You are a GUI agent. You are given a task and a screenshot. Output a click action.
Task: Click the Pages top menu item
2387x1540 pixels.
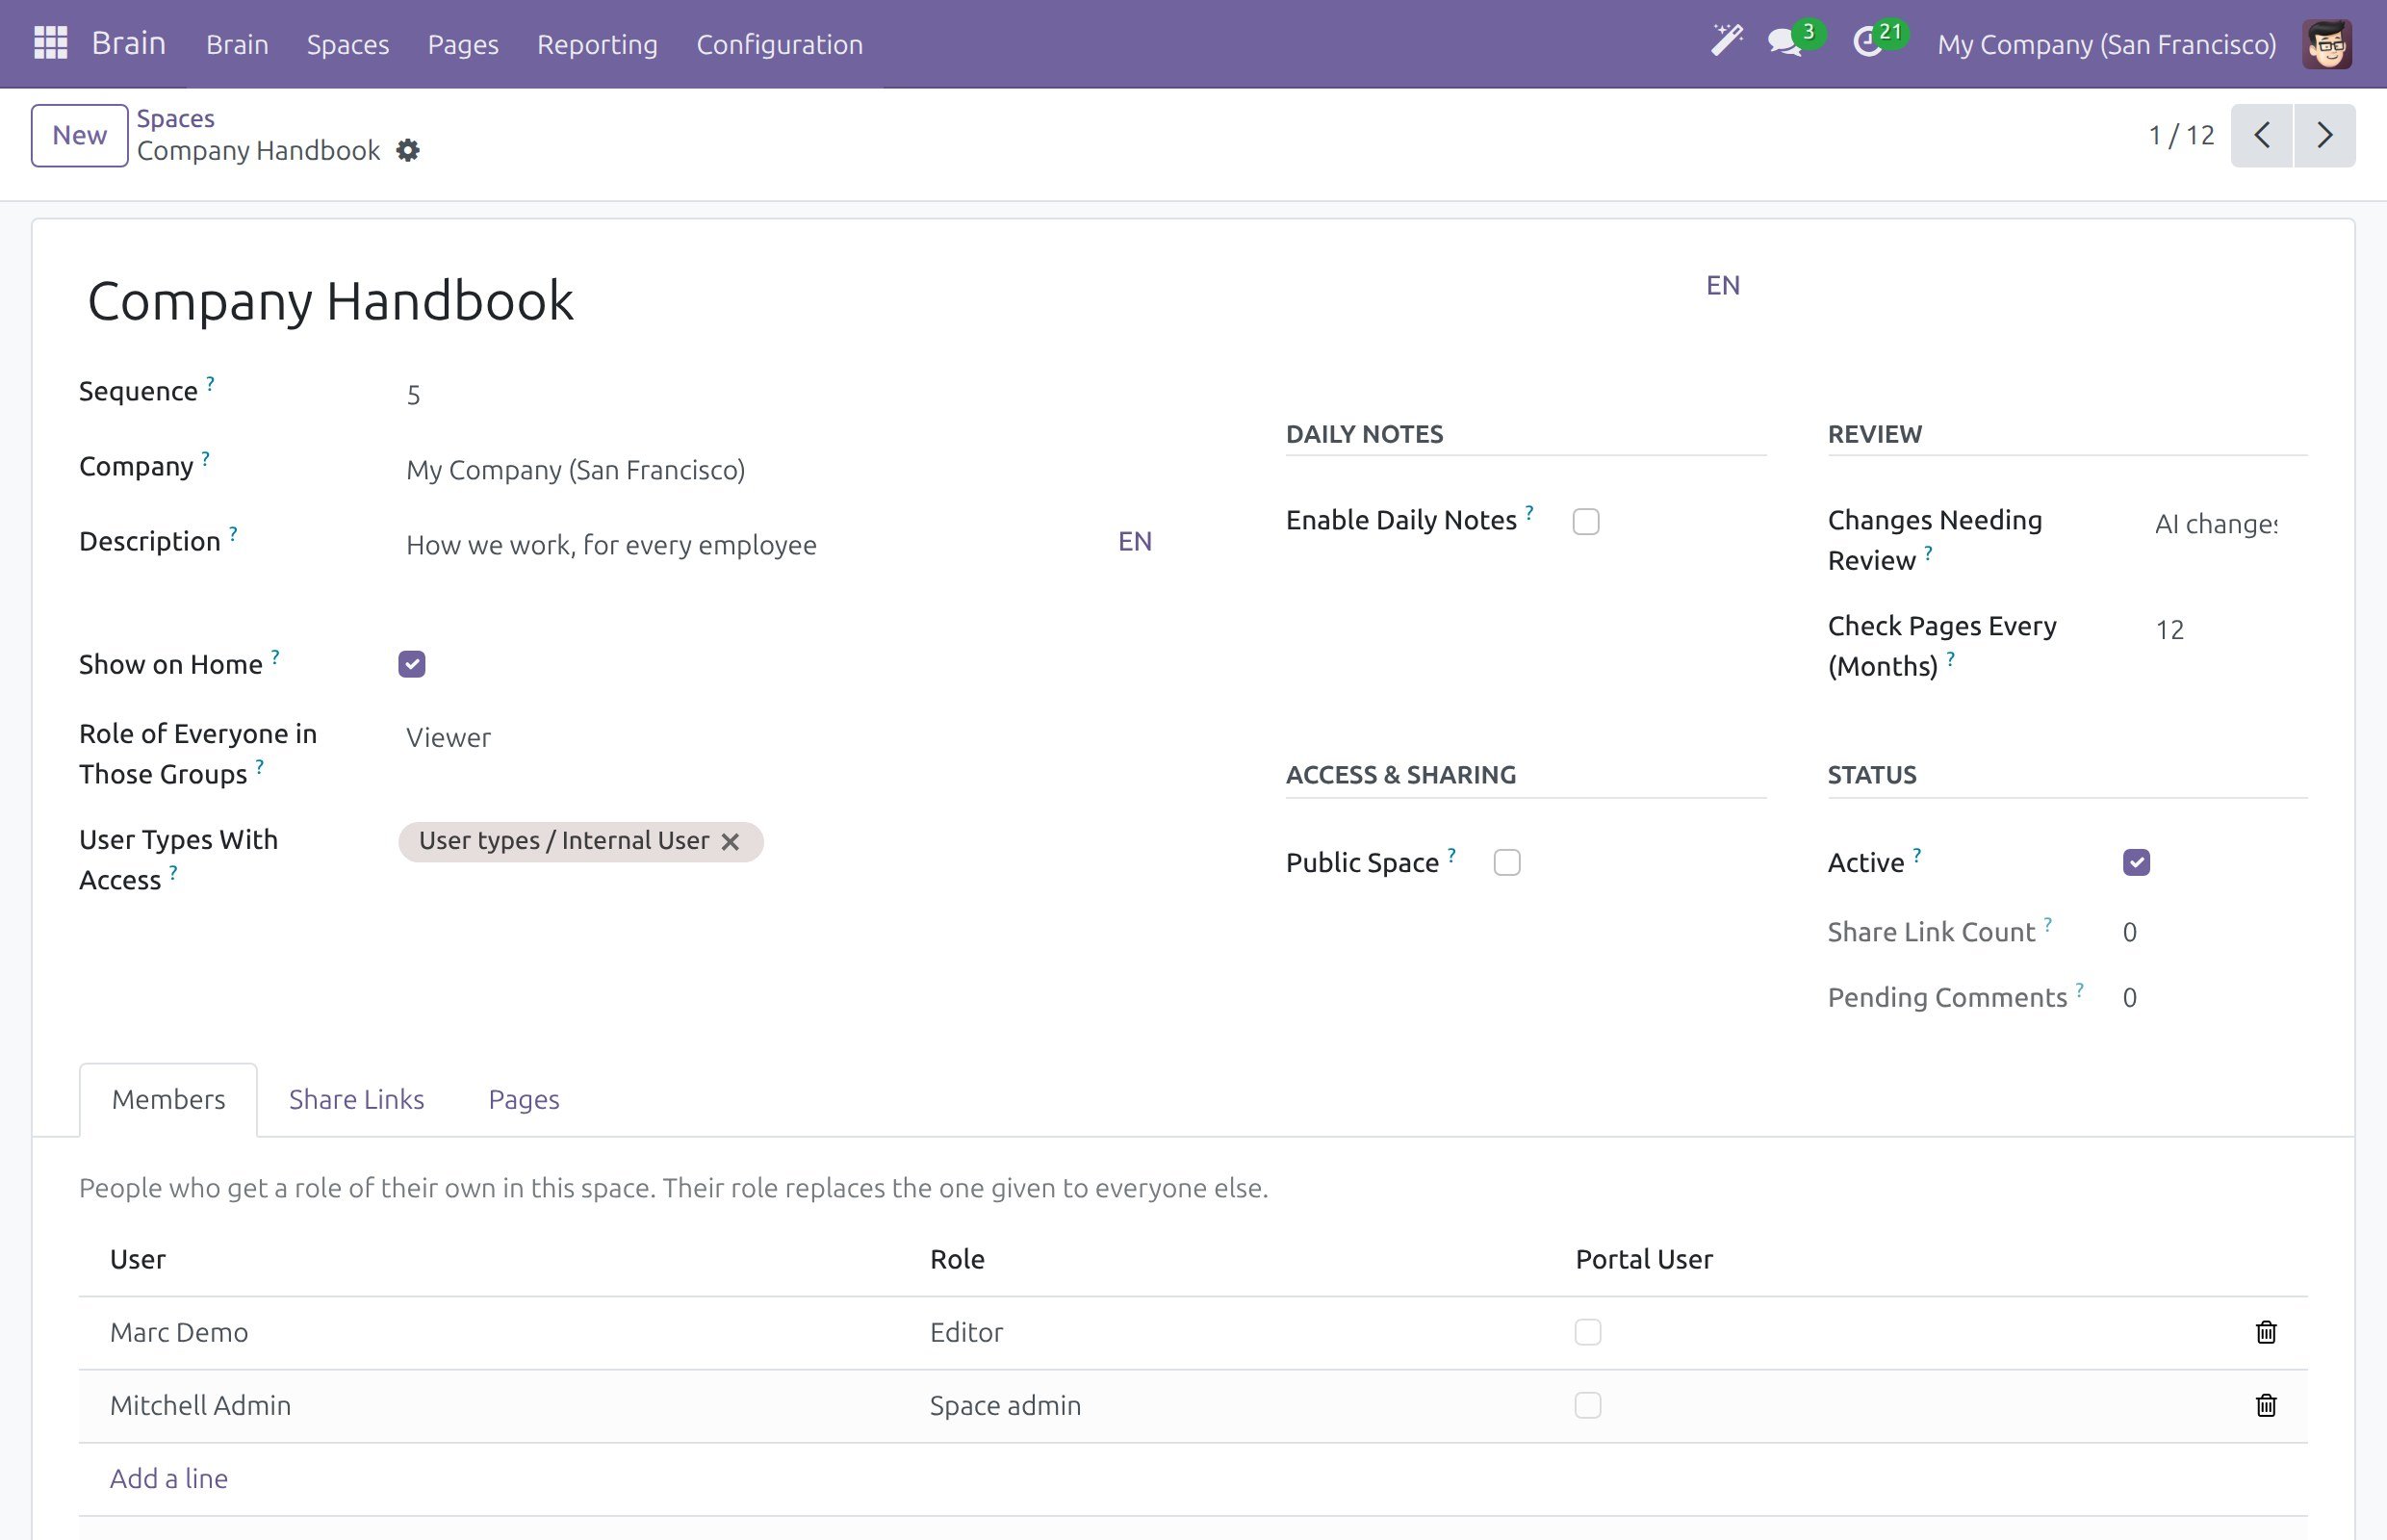[463, 44]
